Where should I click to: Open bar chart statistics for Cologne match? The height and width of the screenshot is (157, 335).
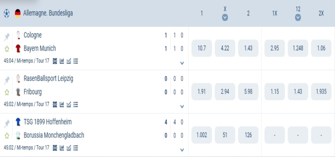coord(62,61)
